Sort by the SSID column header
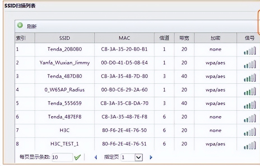This screenshot has width=260, height=166. coord(64,38)
